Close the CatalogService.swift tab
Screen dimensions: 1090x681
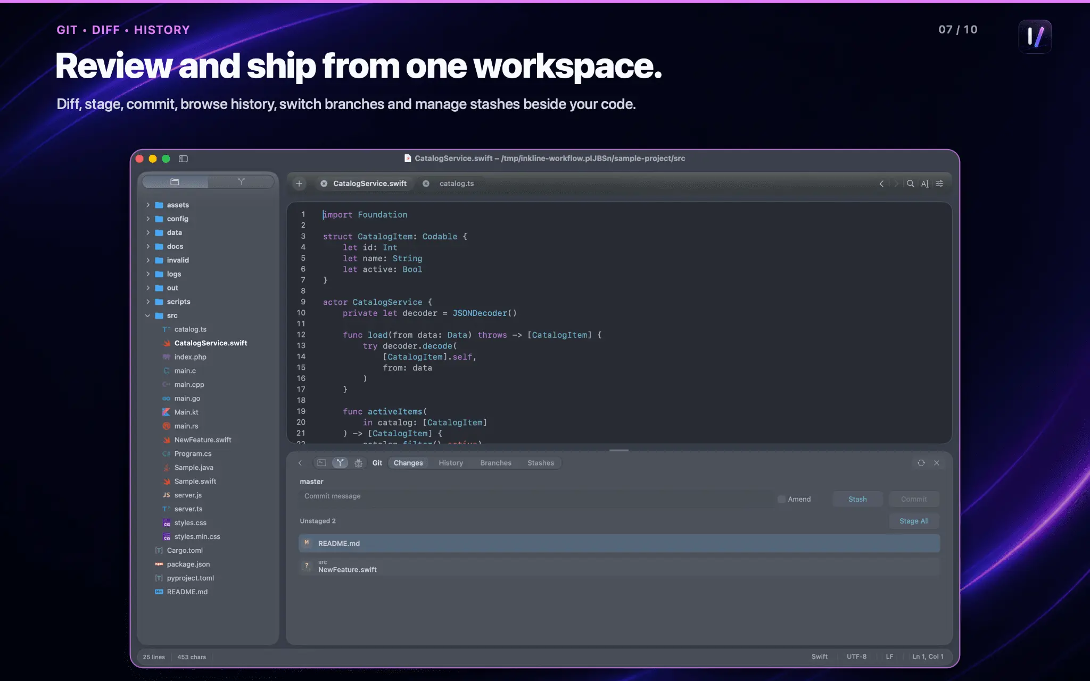(324, 184)
